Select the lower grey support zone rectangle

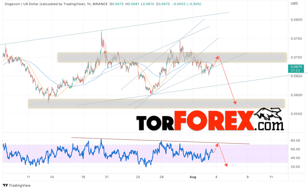click(156, 104)
